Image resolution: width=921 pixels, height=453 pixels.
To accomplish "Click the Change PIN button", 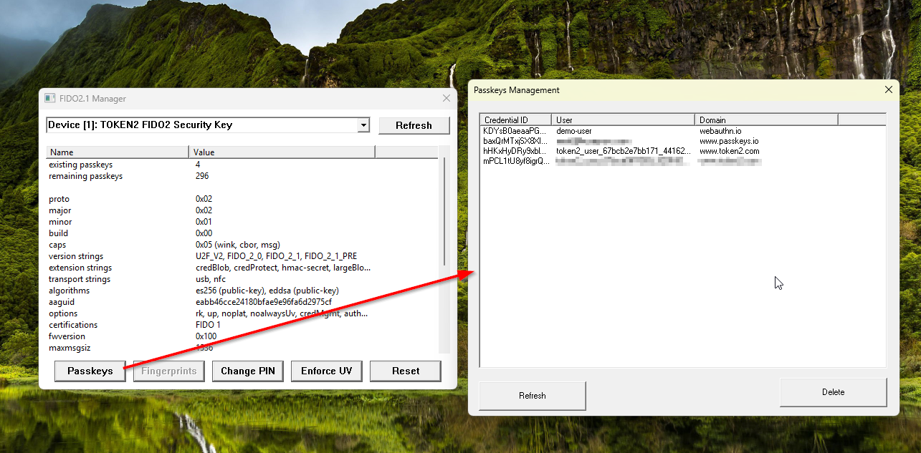I will click(248, 371).
